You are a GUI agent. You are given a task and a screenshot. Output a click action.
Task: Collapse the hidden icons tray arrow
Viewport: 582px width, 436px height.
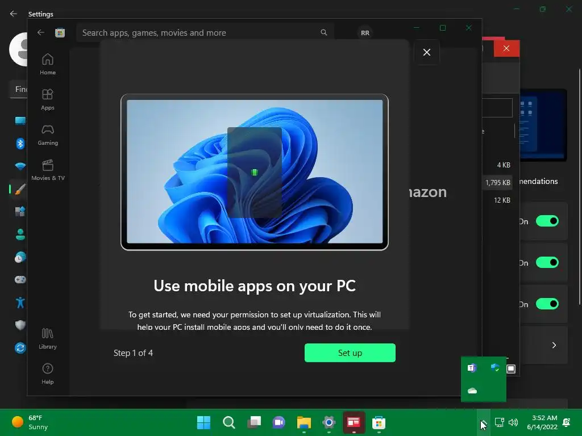[483, 422]
